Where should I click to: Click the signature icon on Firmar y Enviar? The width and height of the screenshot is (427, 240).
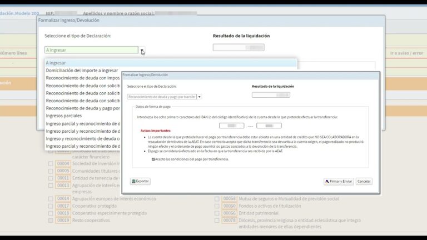(x=327, y=182)
